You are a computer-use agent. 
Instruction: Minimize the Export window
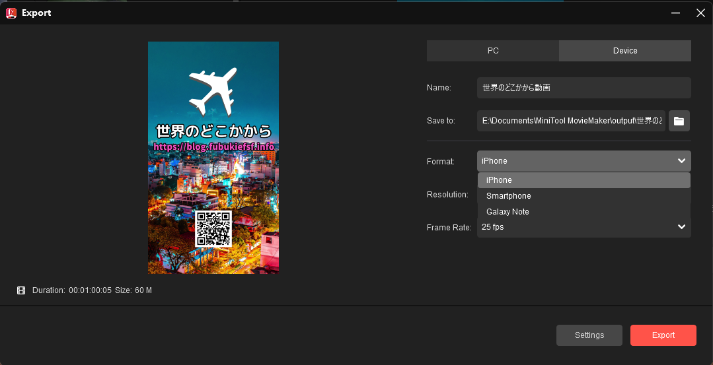coord(676,13)
